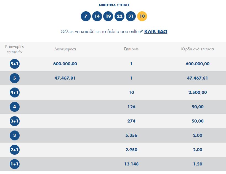Screen dimensions: 226x174
Task: Click the Επιτυχίες column header
Action: (131, 49)
